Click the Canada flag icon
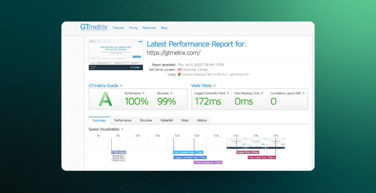Screen dimensions: 376x193 [x=179, y=69]
